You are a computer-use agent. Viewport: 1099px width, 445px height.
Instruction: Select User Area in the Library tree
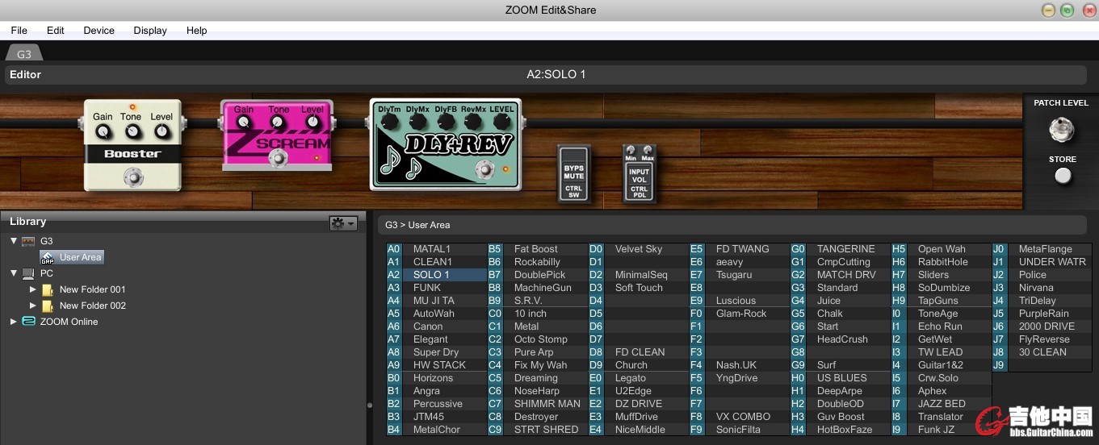tap(72, 257)
